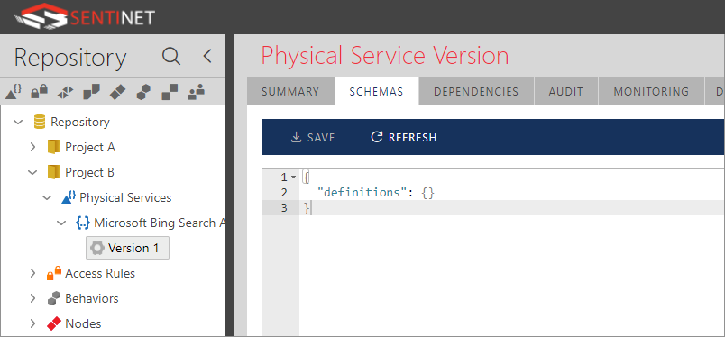
Task: Open the Dependencies tab
Action: (x=476, y=92)
